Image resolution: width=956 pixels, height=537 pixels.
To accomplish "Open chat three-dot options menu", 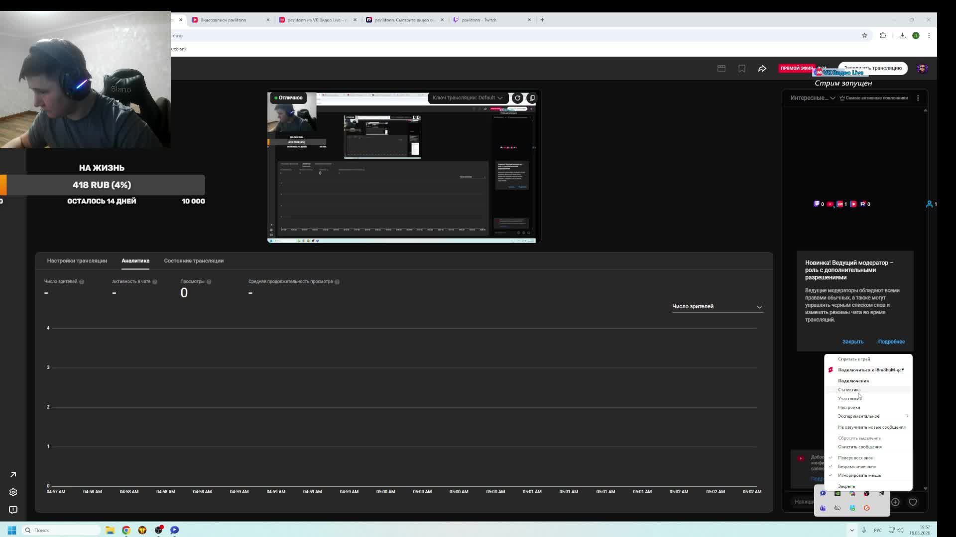I will click(x=918, y=98).
